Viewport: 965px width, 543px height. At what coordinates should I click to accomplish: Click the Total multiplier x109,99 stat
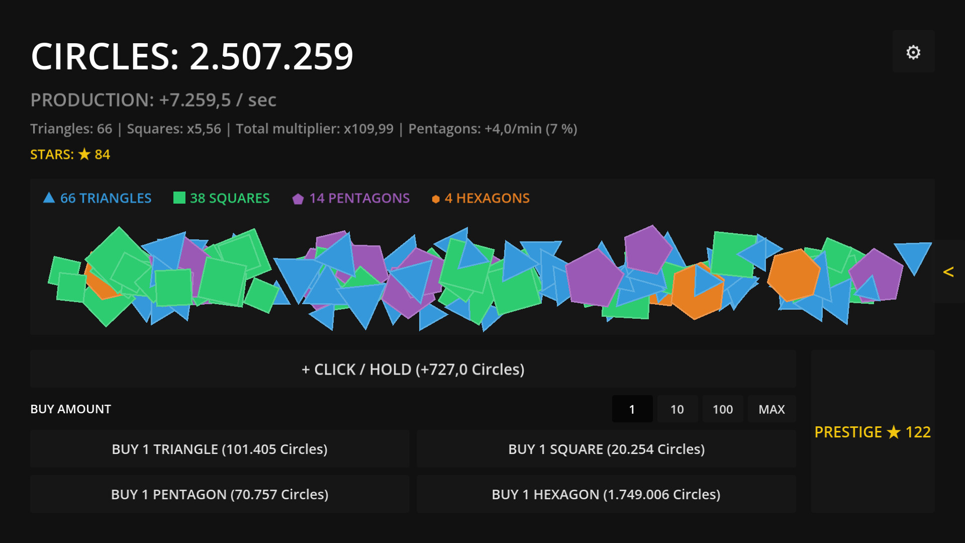click(x=315, y=129)
